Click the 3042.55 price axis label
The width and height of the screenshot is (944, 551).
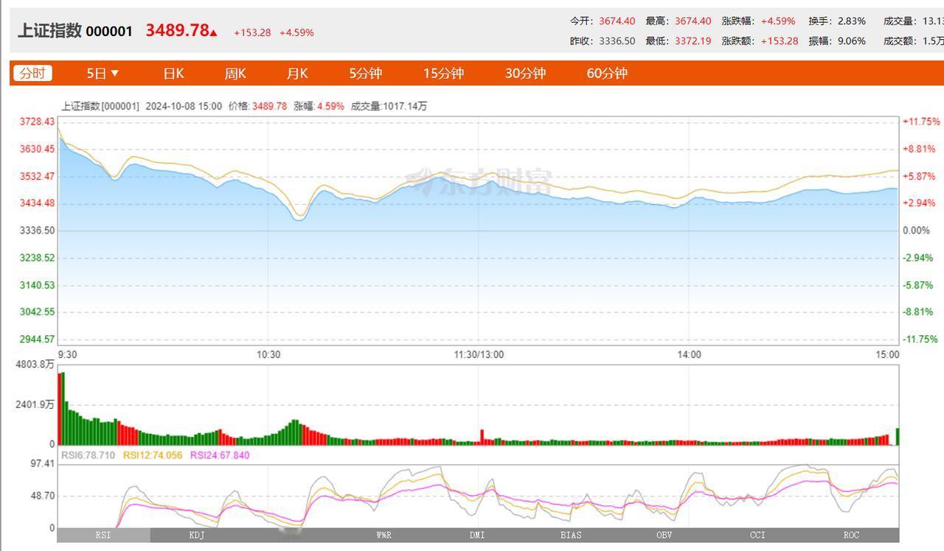pos(37,312)
